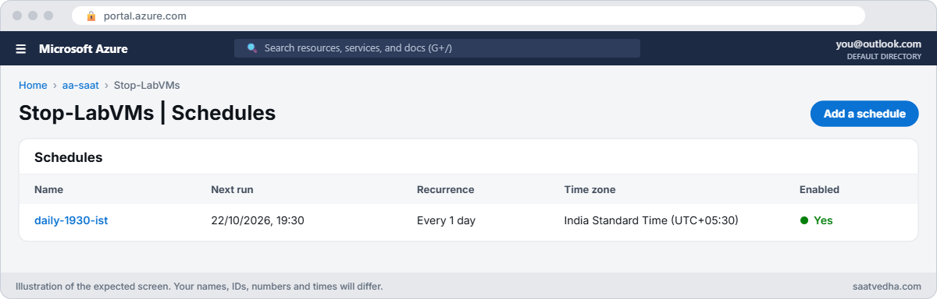Go to the Home breadcrumb
The height and width of the screenshot is (299, 937).
[x=33, y=85]
